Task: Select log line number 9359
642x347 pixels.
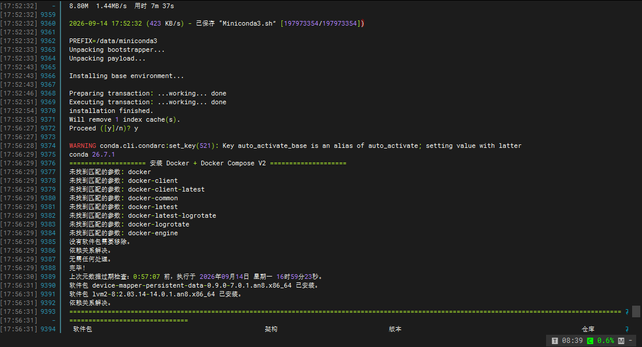Action: tap(48, 15)
